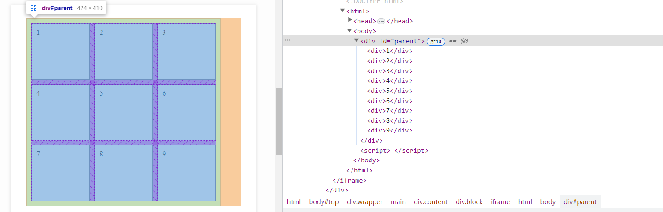Image resolution: width=663 pixels, height=212 pixels.
Task: Click grid cell 7 in the preview
Action: point(60,173)
